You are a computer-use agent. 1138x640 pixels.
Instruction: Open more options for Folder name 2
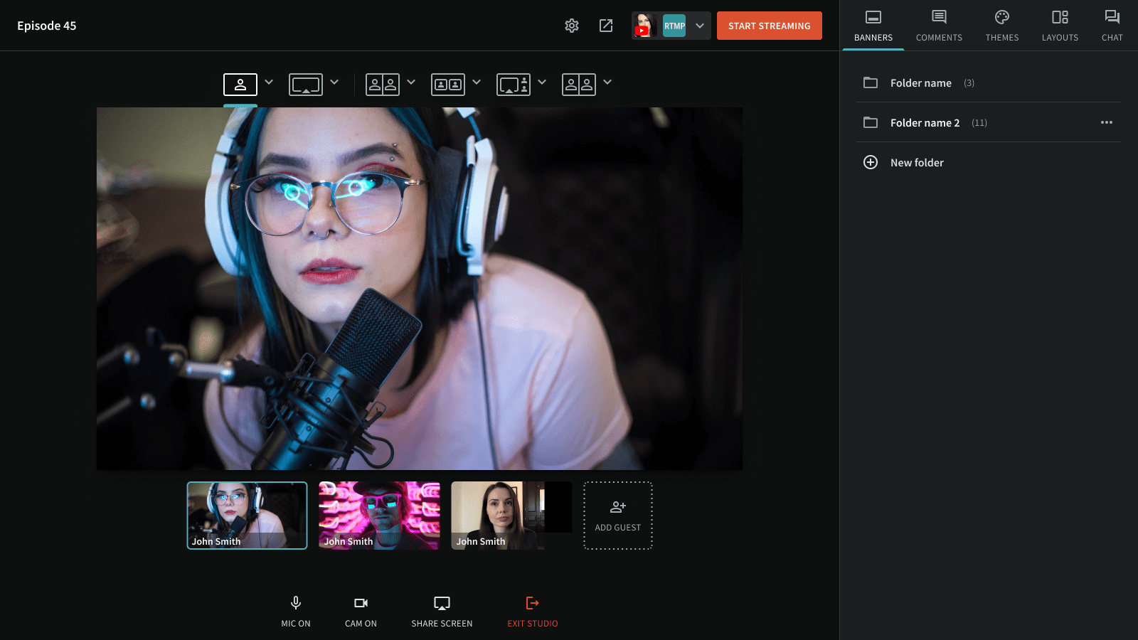click(1107, 122)
